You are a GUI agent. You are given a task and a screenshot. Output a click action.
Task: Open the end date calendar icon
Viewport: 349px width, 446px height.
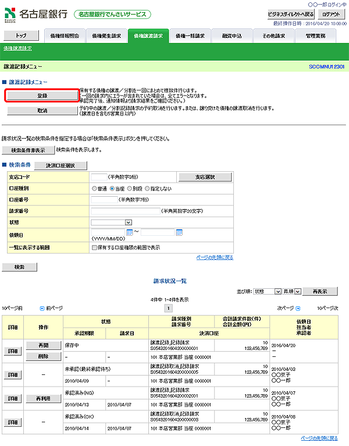point(179,232)
